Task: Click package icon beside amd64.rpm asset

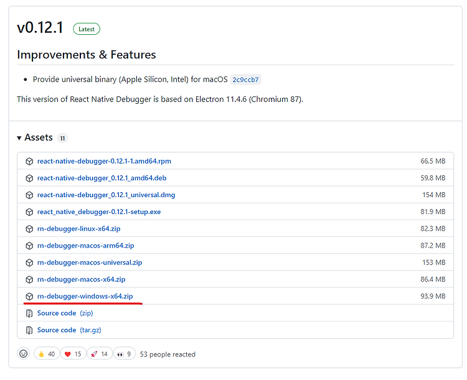Action: [29, 161]
